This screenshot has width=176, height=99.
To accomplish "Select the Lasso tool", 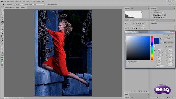I will pos(2,15).
